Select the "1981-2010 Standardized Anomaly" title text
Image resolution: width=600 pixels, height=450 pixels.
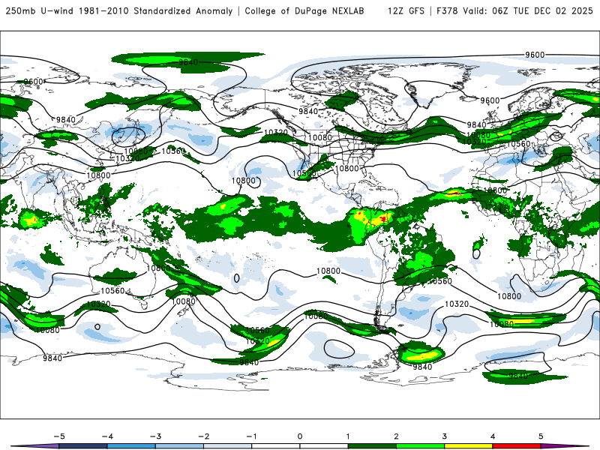pos(155,10)
